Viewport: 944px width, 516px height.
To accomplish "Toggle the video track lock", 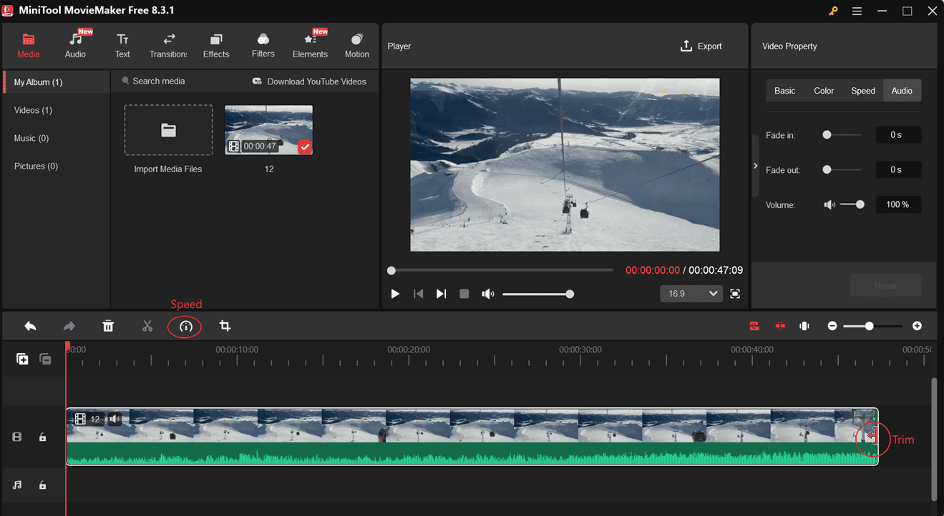I will pyautogui.click(x=42, y=437).
